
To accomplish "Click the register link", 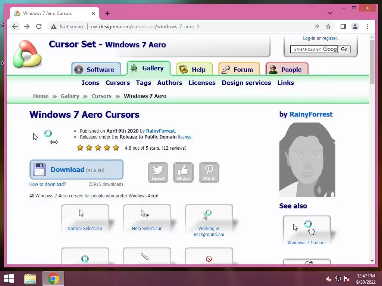I will click(x=330, y=38).
